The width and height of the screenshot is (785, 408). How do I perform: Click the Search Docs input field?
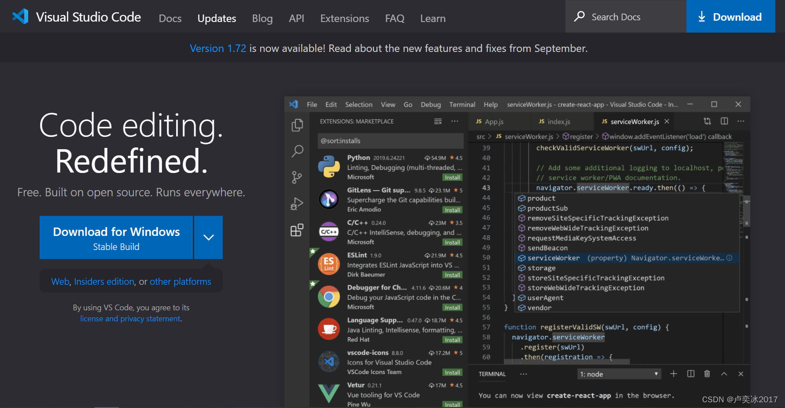626,16
